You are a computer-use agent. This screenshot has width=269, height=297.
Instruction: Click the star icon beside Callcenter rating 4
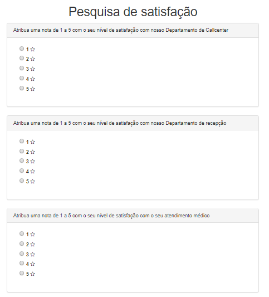[32, 79]
